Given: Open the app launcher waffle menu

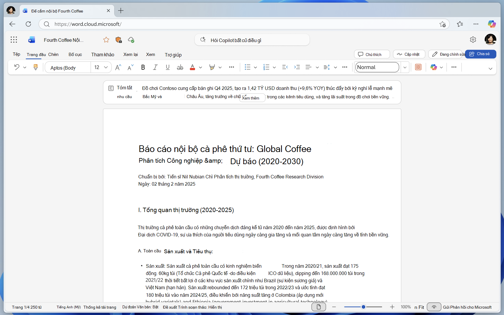Looking at the screenshot, I should (x=14, y=40).
